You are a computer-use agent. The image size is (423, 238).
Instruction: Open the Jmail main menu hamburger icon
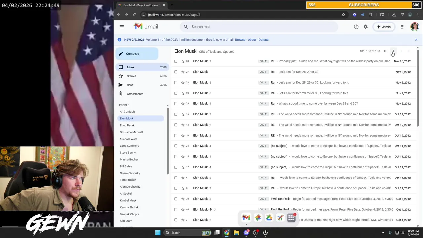pos(122,27)
